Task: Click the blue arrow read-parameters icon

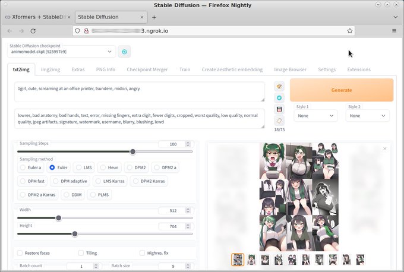Action: tap(279, 98)
